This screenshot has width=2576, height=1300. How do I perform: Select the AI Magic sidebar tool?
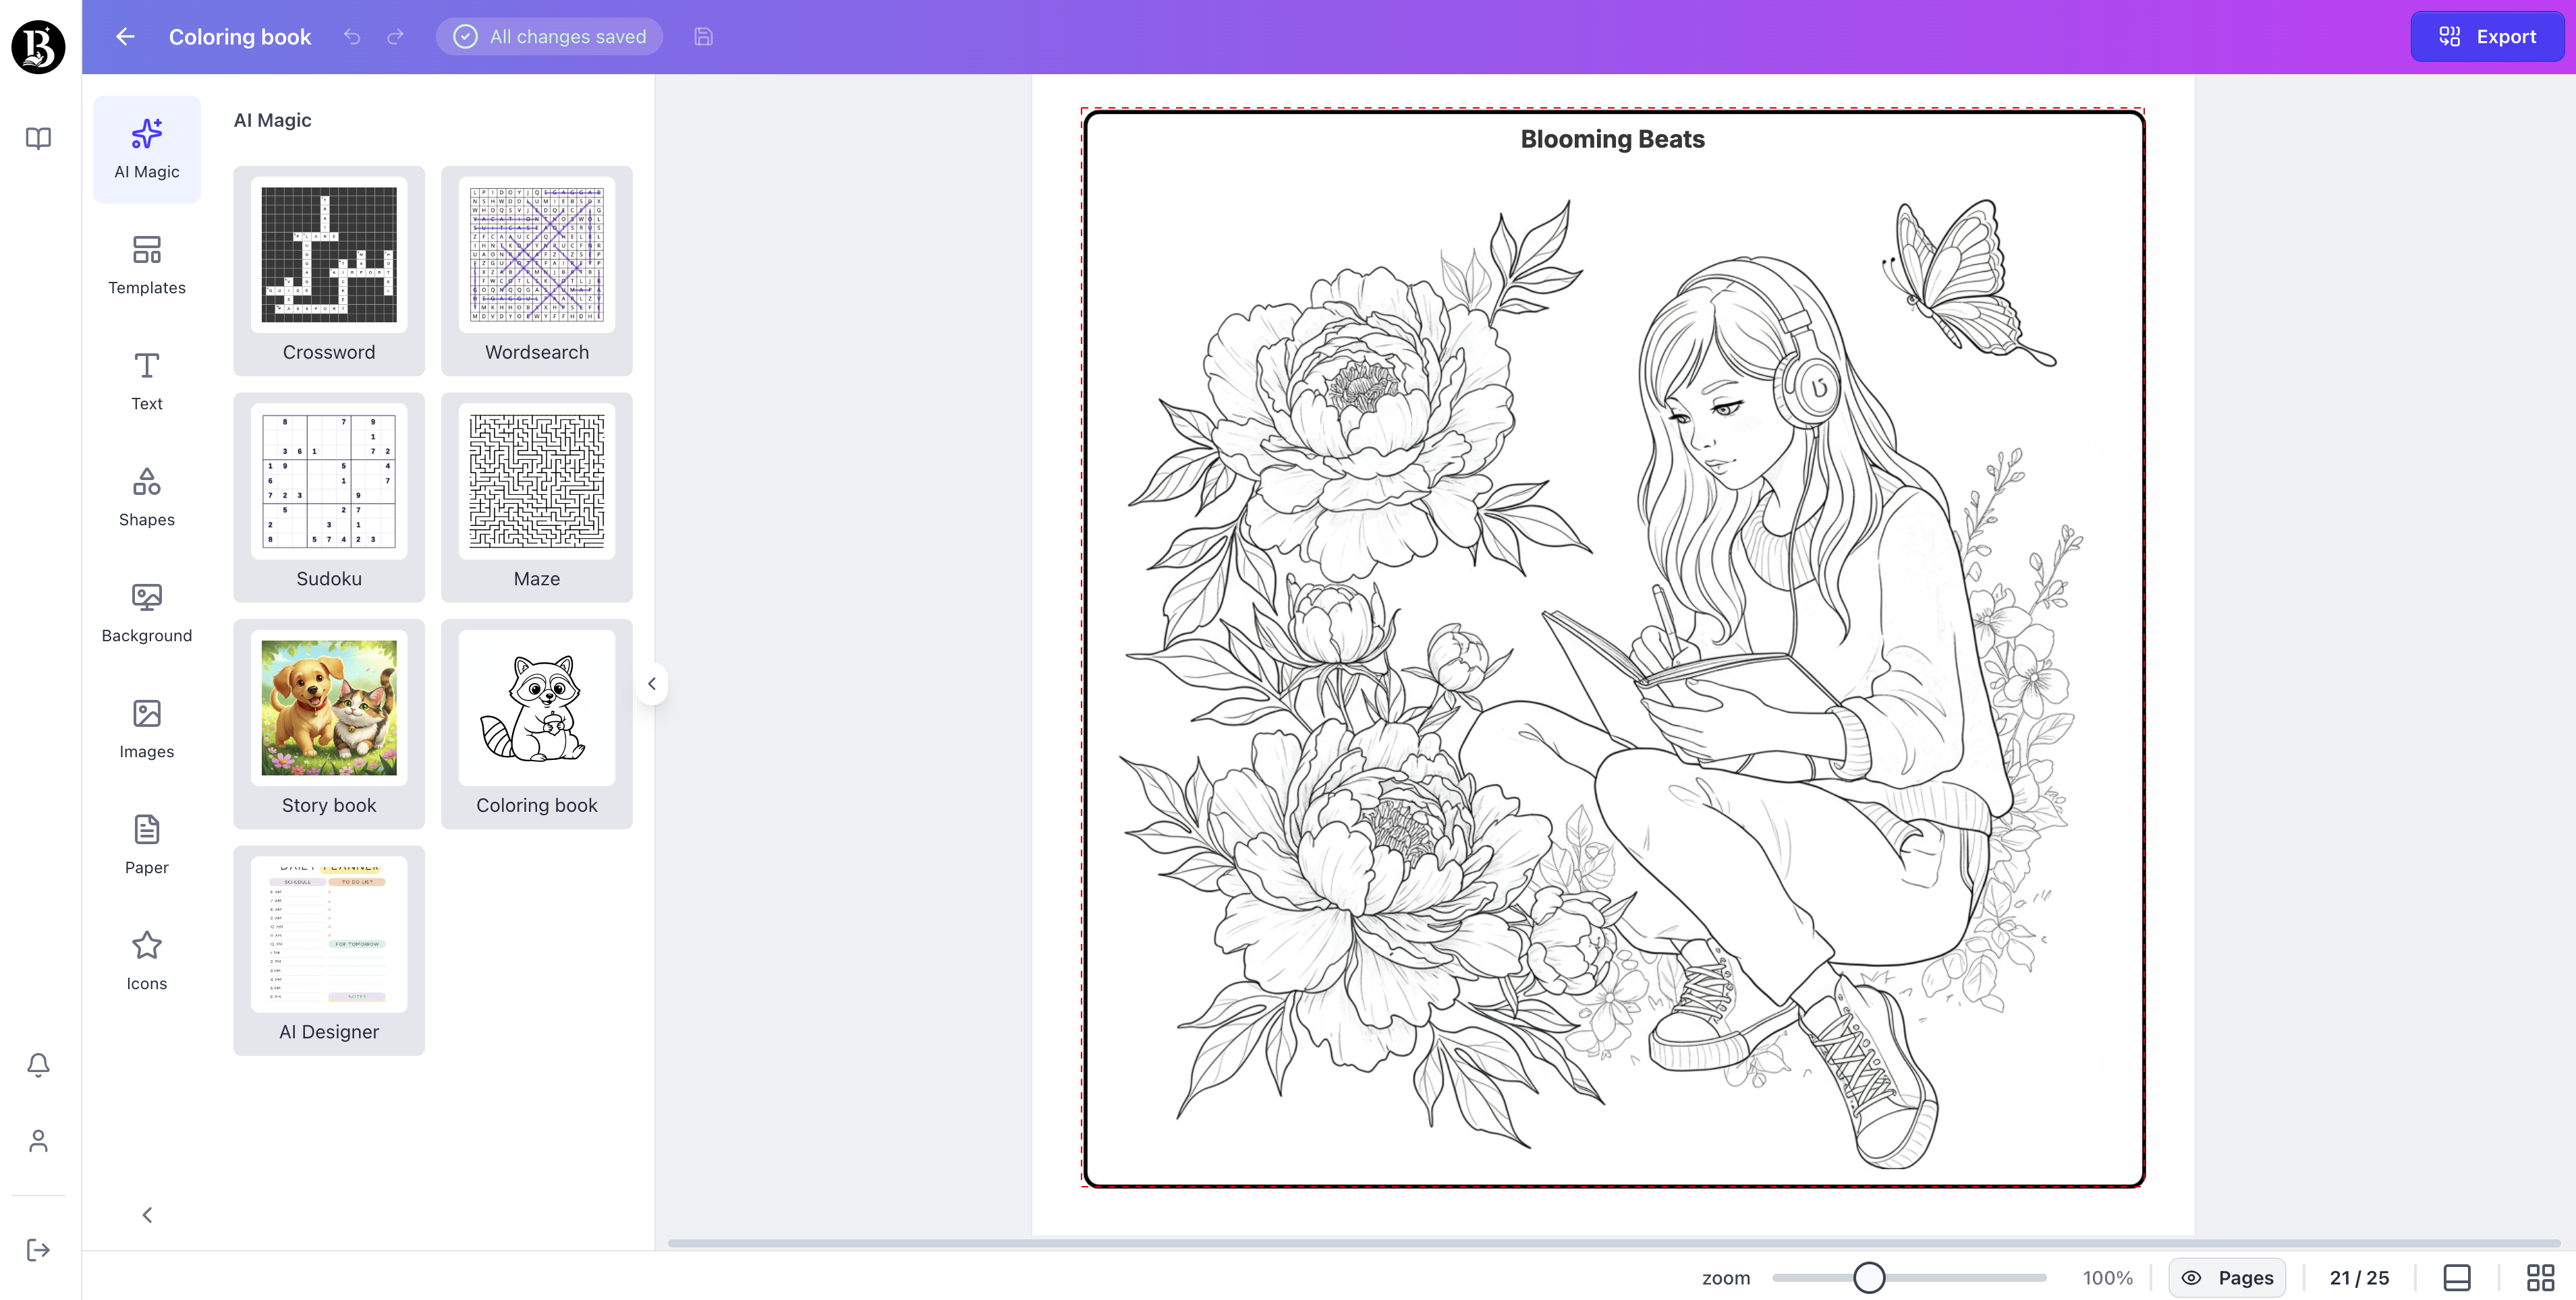147,148
